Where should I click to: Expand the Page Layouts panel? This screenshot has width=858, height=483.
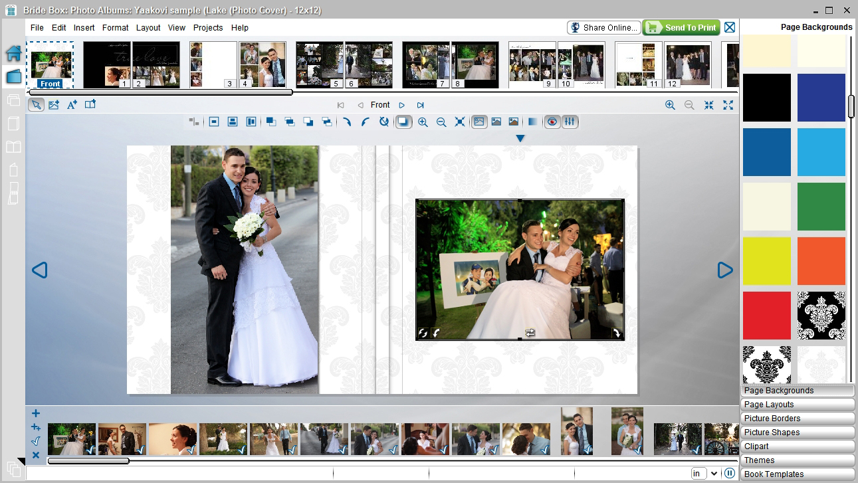tap(798, 405)
